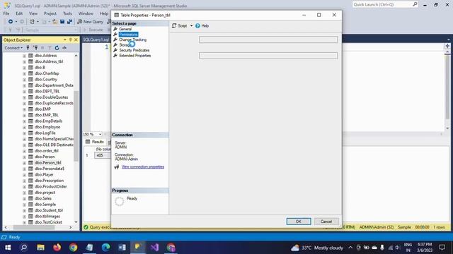Open the Change Tracking page
This screenshot has height=254, width=453.
coord(132,40)
